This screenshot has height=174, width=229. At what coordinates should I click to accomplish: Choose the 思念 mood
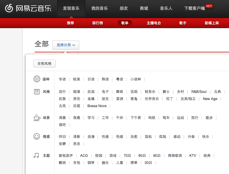coord(77,144)
